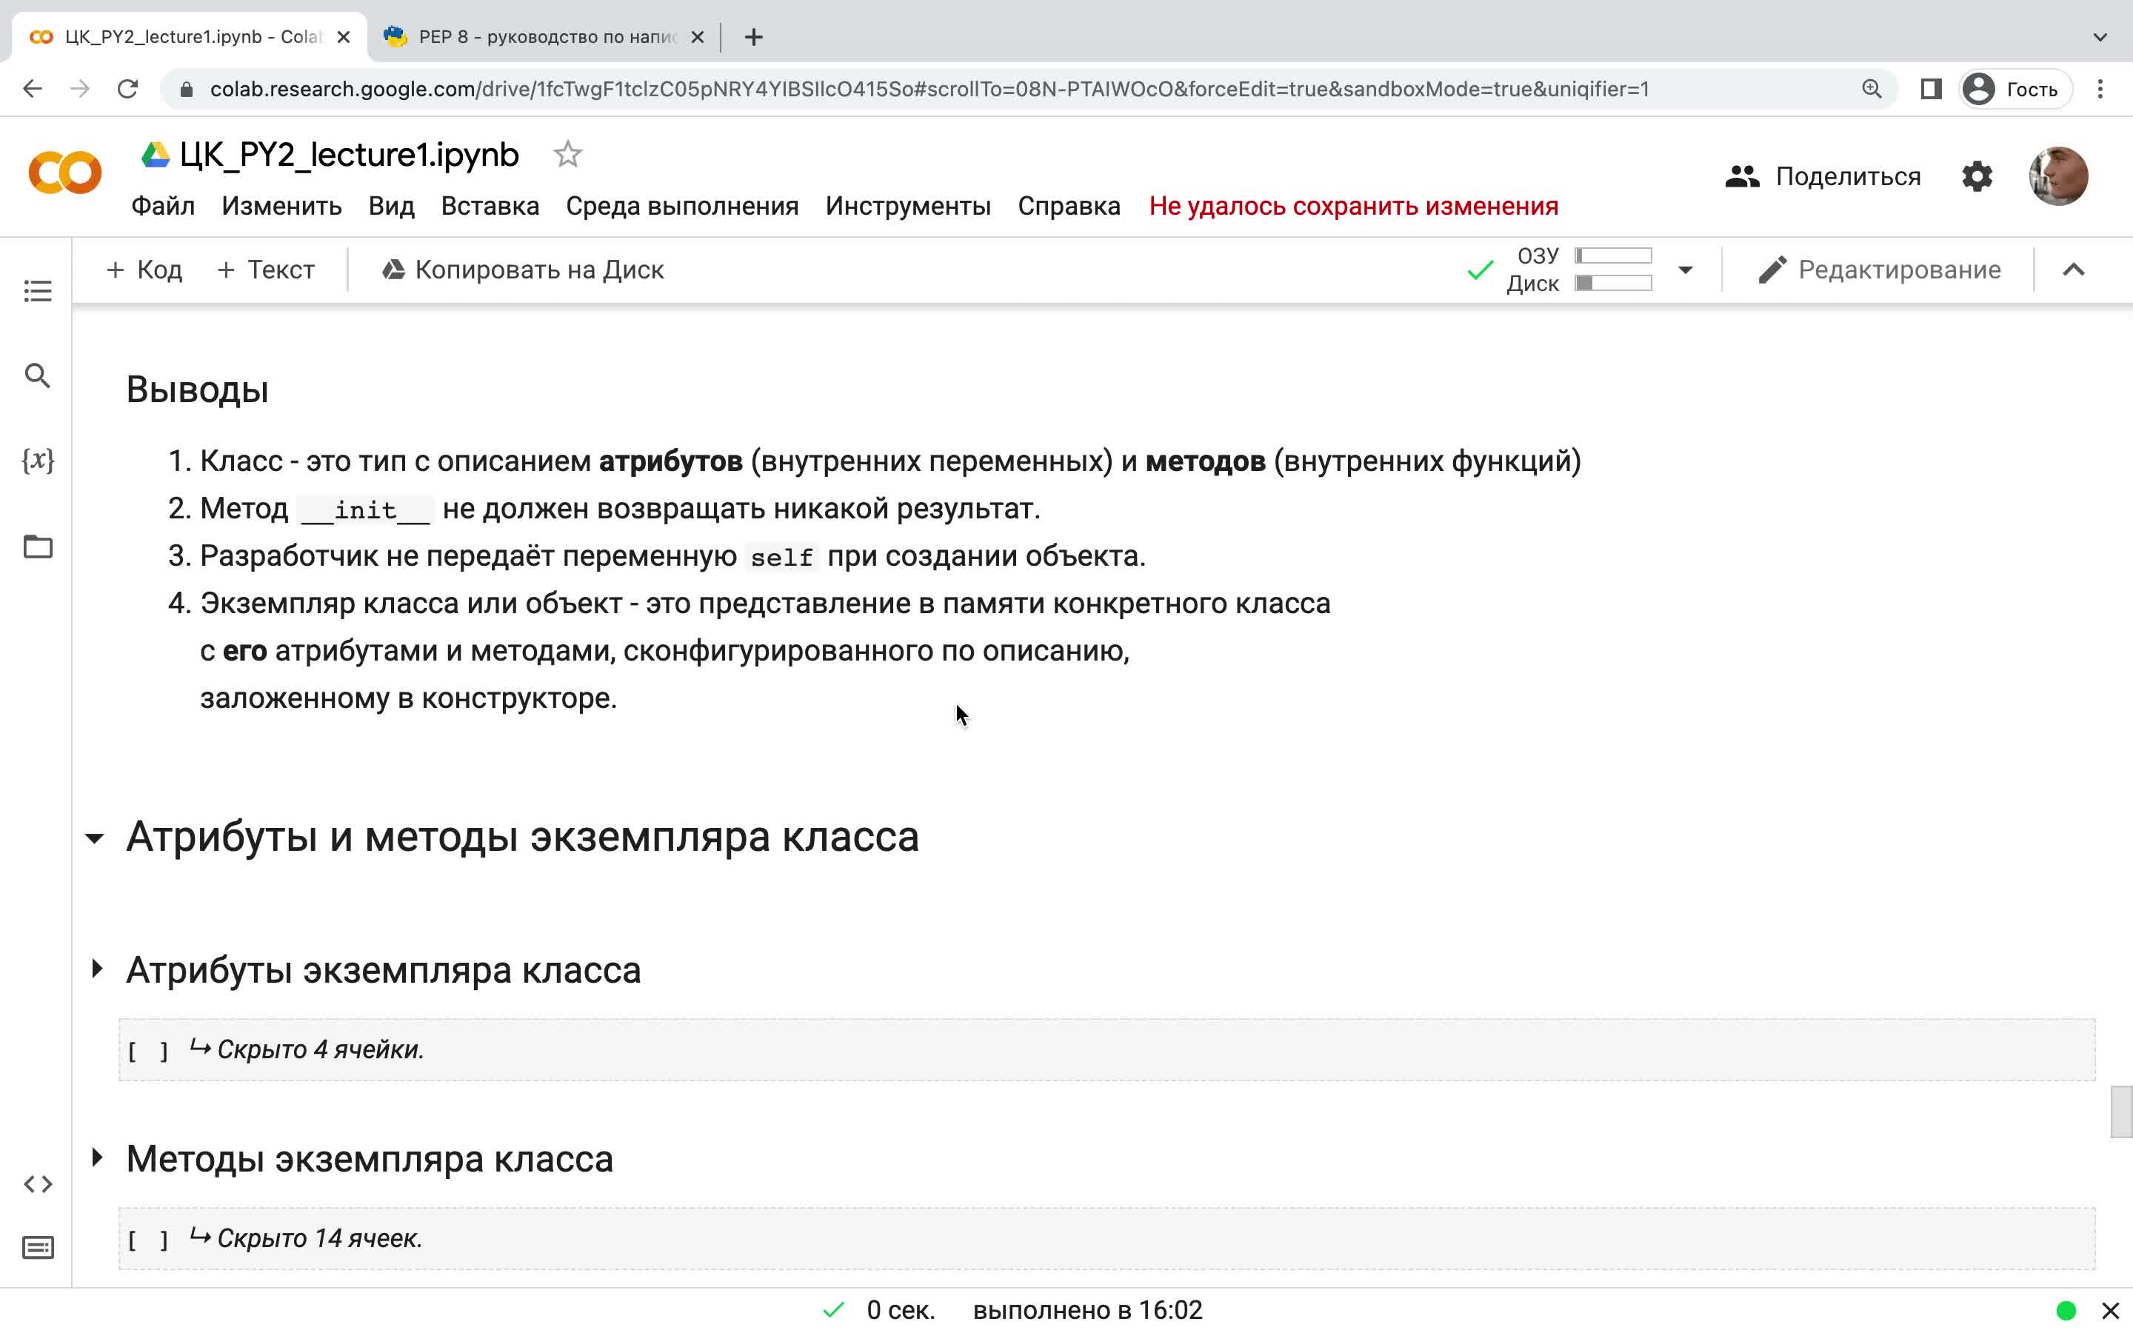Open the Инструменты menu
The image size is (2133, 1333).
(x=908, y=207)
